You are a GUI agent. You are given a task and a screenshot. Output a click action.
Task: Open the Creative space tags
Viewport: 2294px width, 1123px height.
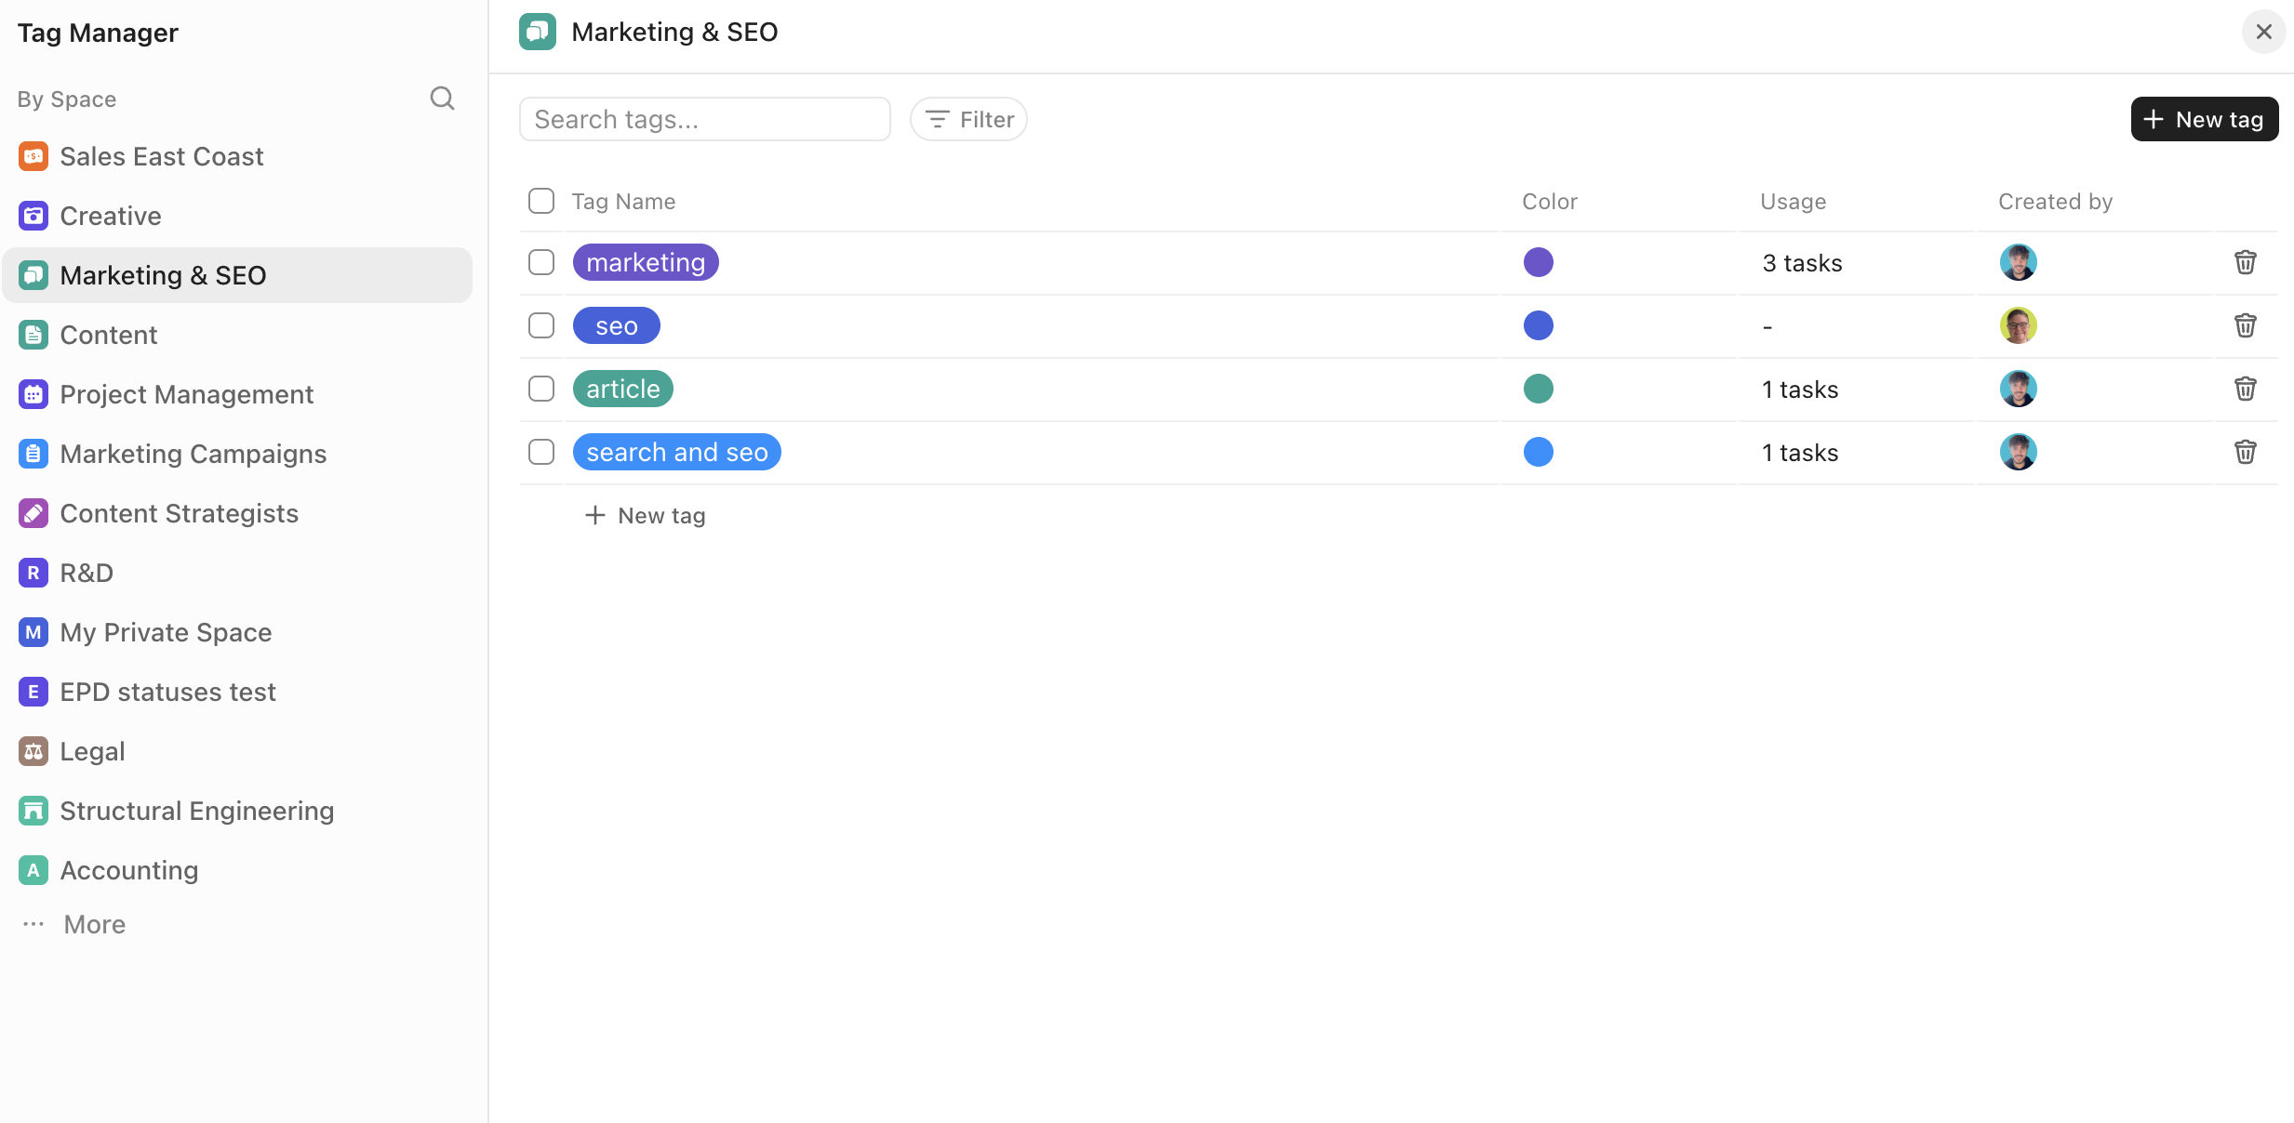click(237, 216)
